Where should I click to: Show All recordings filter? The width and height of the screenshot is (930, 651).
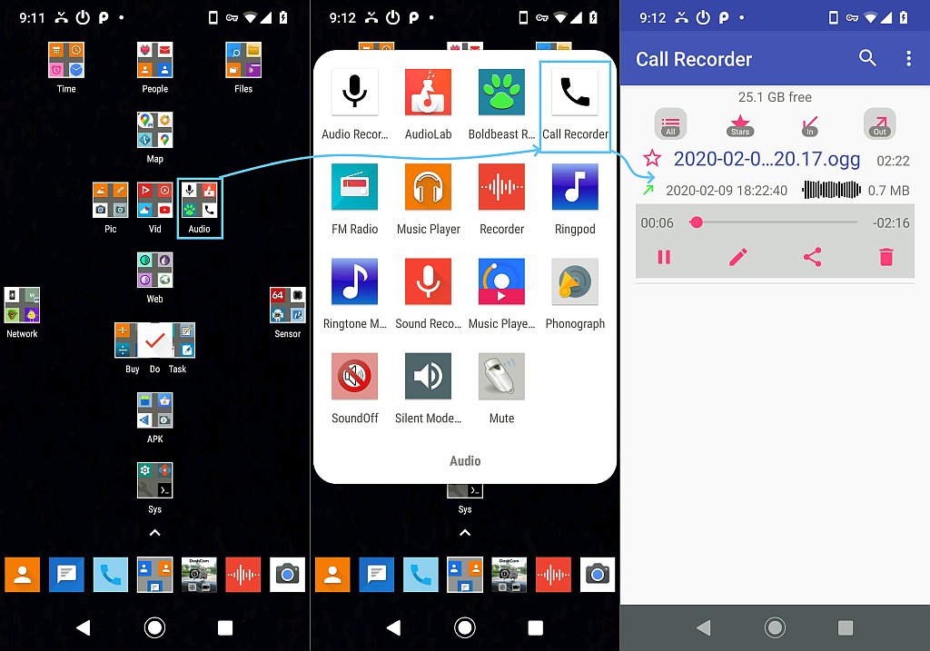pyautogui.click(x=670, y=123)
